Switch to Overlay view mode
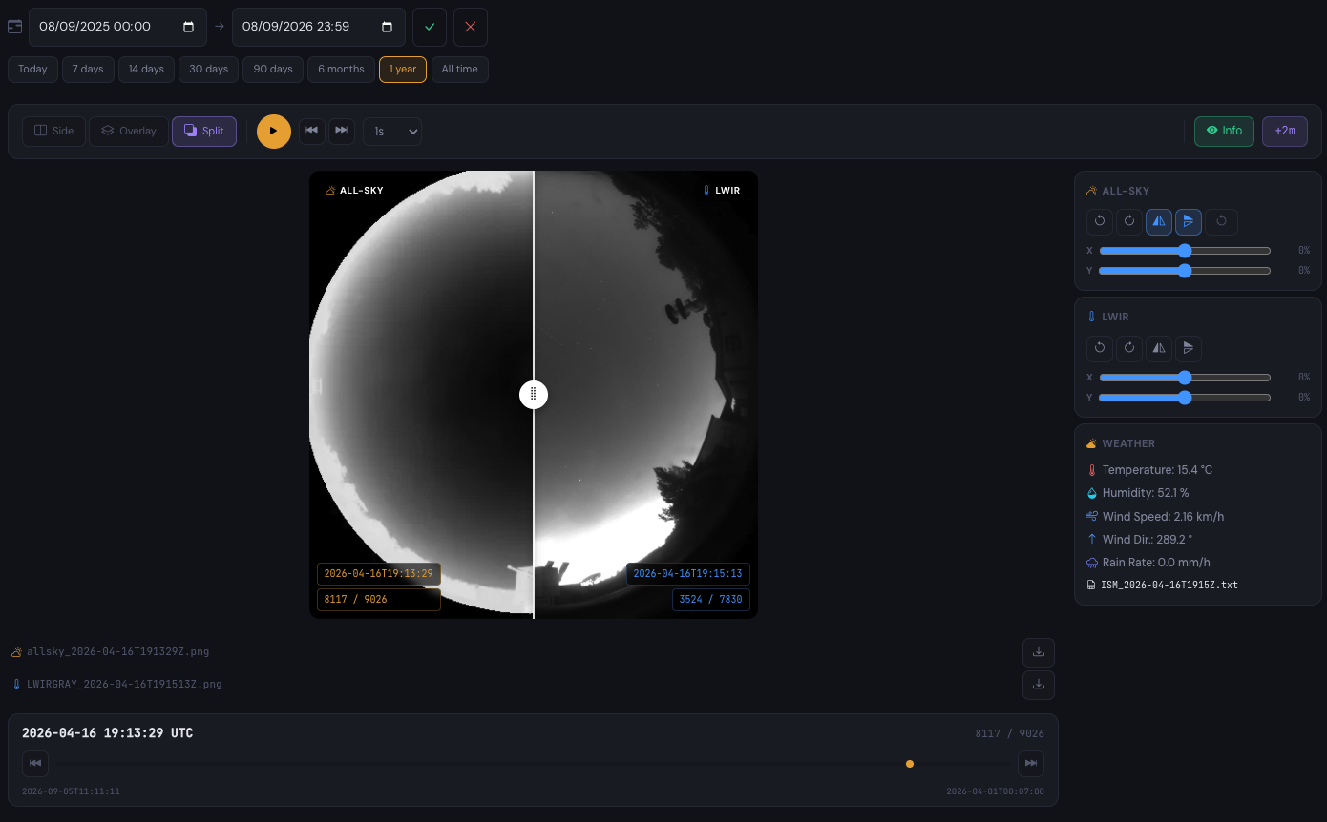Viewport: 1327px width, 822px height. pos(129,131)
